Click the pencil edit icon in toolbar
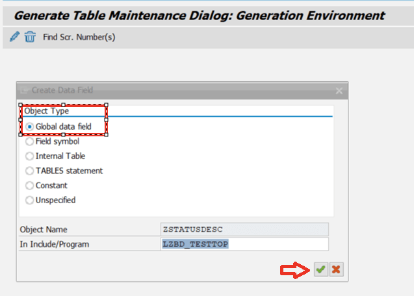This screenshot has width=414, height=296. coord(14,36)
